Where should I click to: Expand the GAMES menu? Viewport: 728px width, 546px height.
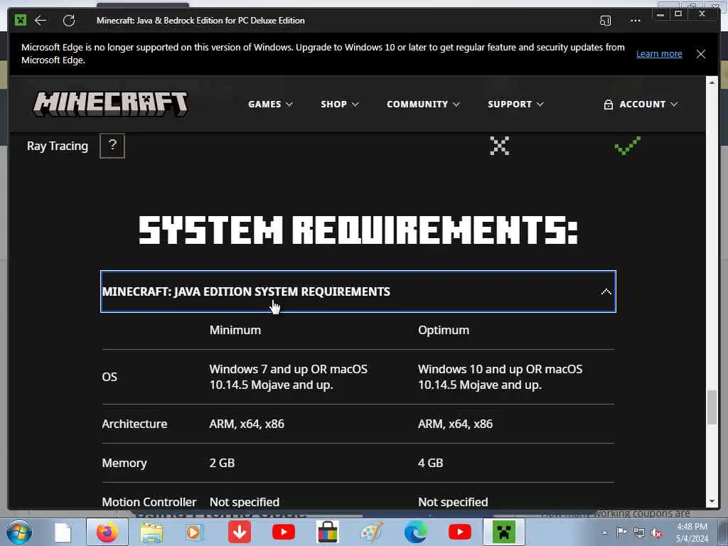270,104
